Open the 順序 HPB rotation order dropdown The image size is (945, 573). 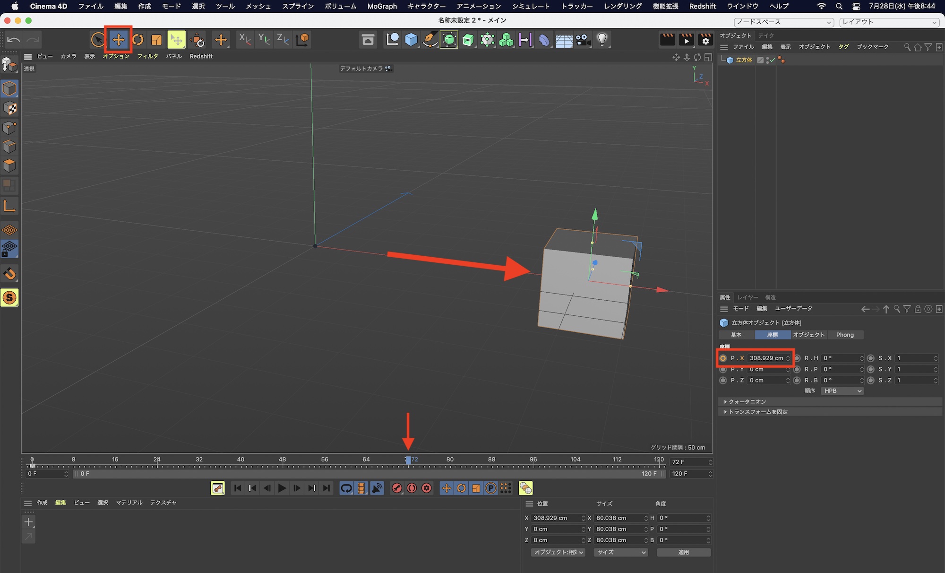(x=842, y=391)
